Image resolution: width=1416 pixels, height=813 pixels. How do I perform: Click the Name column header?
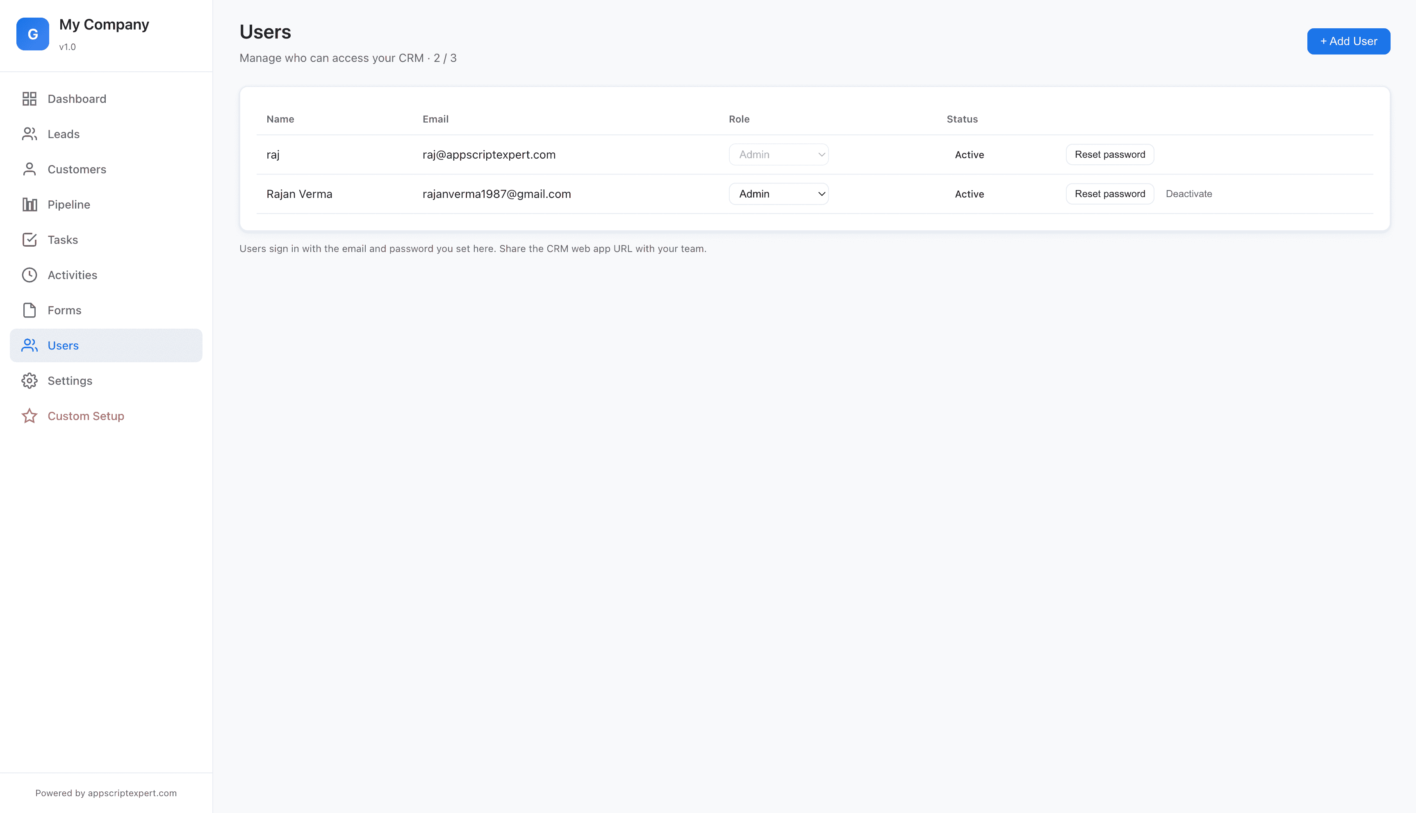coord(280,119)
